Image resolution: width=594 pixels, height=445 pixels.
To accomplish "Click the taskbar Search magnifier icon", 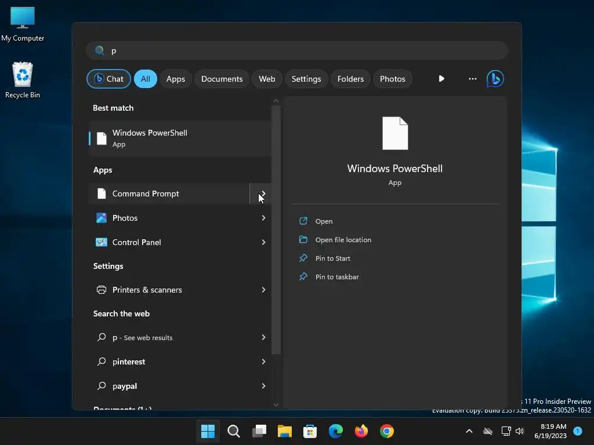I will click(234, 431).
